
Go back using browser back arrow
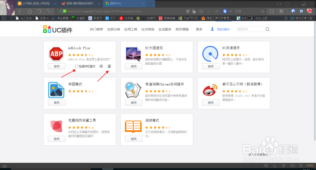click(x=20, y=11)
